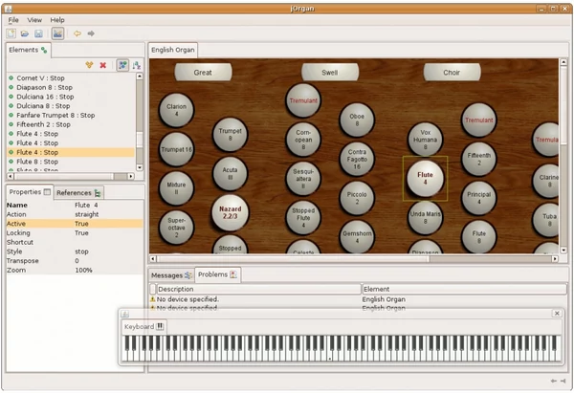Click the Element column header in Problems
The image size is (574, 393).
(464, 289)
